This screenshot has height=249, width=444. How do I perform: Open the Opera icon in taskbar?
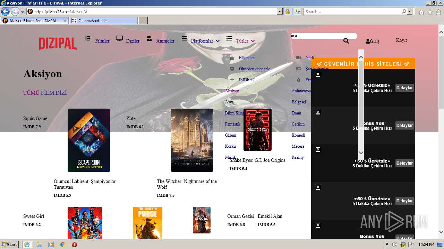tap(74, 245)
